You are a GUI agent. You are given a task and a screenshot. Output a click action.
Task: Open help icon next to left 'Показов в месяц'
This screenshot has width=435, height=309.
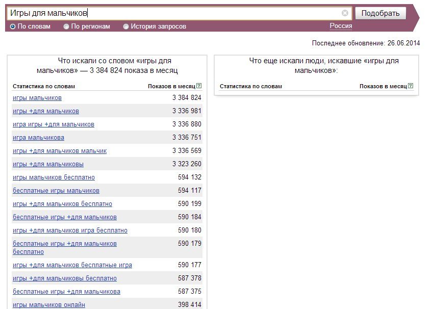coord(199,86)
